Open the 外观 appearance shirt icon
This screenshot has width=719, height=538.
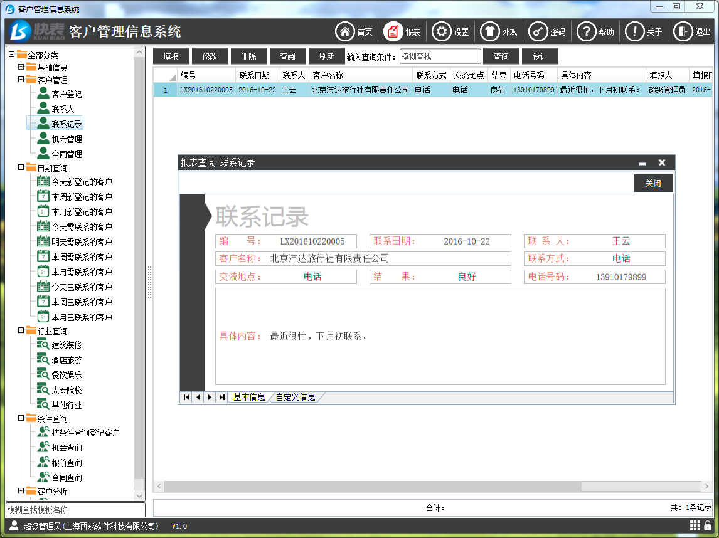pyautogui.click(x=490, y=31)
